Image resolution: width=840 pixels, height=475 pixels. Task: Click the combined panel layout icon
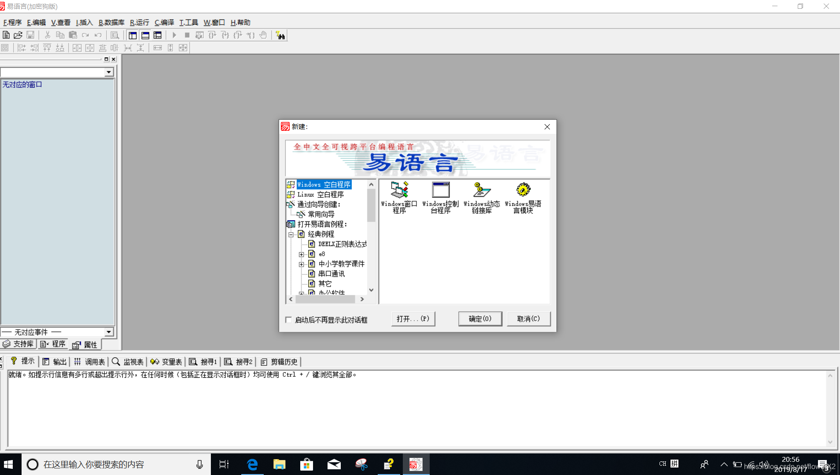tap(158, 35)
